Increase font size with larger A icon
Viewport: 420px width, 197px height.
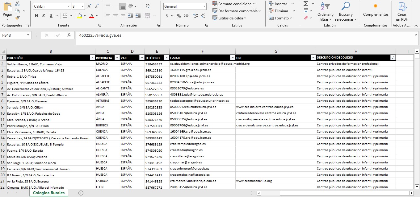pos(89,6)
